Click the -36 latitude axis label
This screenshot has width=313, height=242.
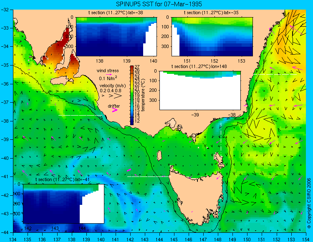pos(4,84)
